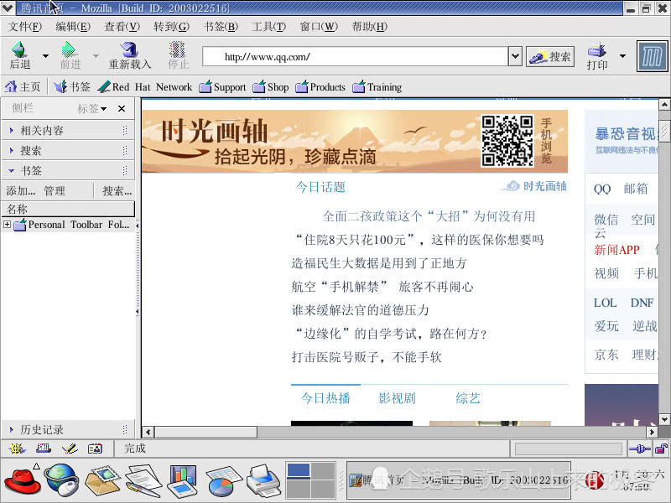
Task: Open the 窗口(W) menu
Action: point(319,27)
